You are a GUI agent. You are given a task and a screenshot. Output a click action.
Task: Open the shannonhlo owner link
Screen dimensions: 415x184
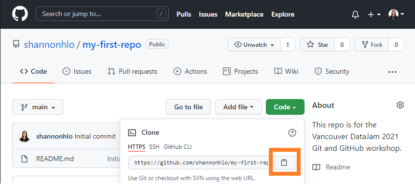(49, 45)
